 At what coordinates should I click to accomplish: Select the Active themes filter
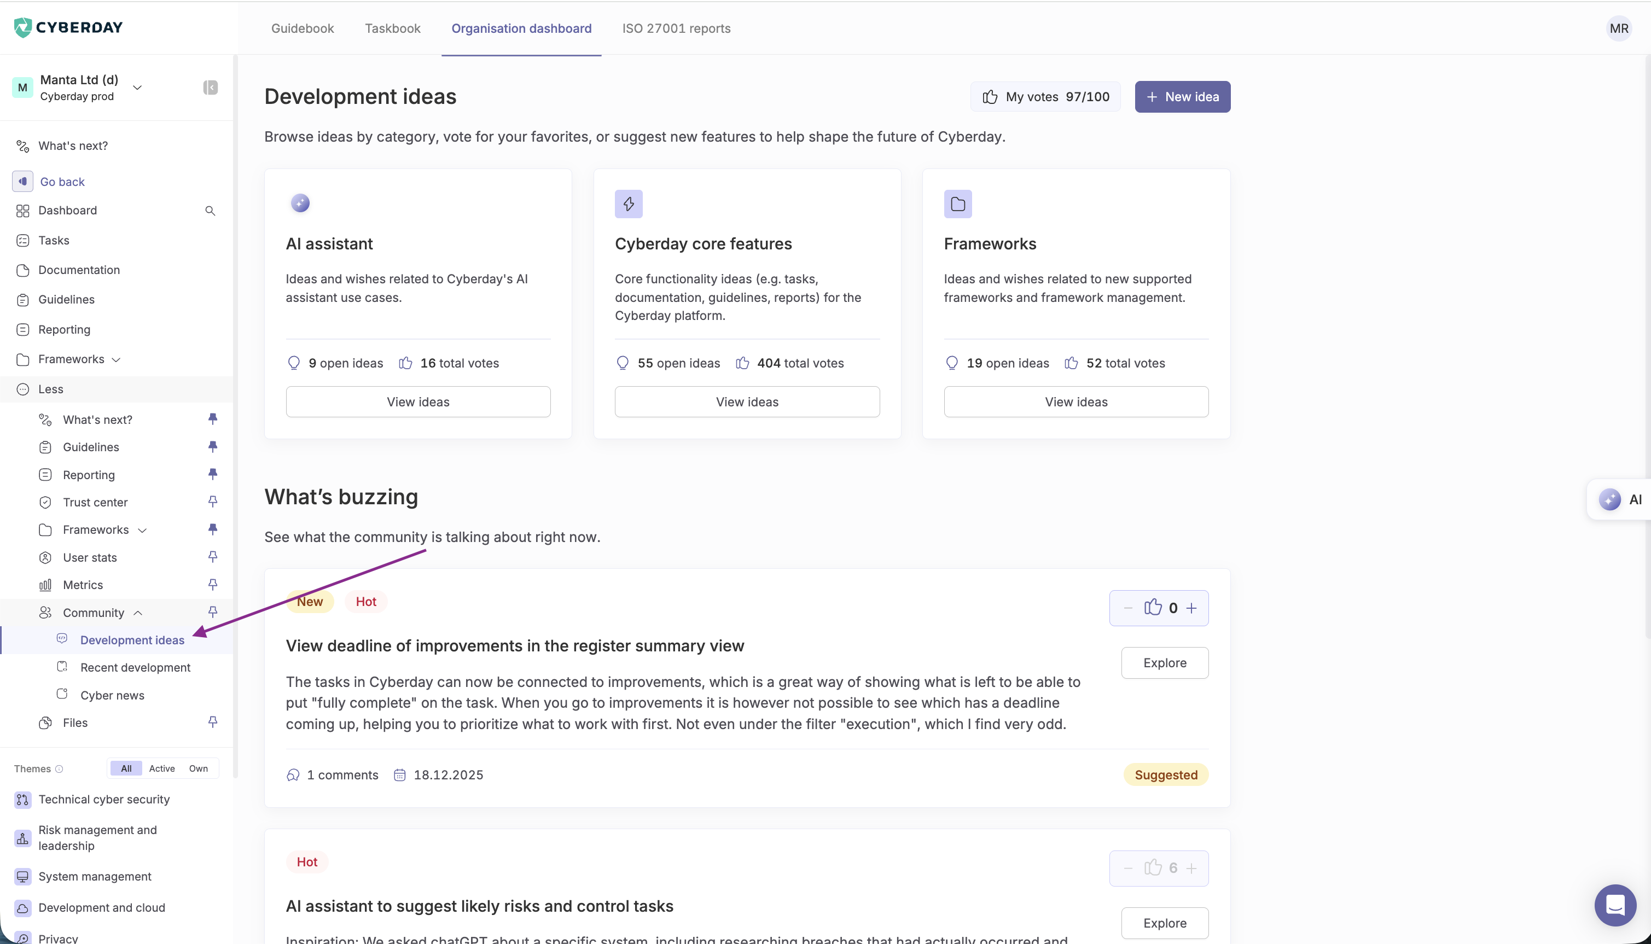pos(161,768)
